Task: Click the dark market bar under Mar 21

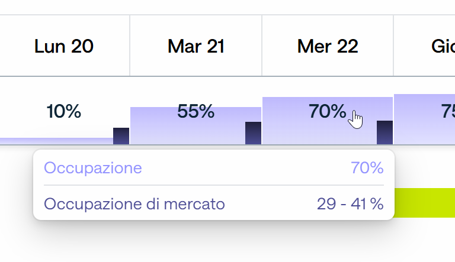Action: coord(253,133)
